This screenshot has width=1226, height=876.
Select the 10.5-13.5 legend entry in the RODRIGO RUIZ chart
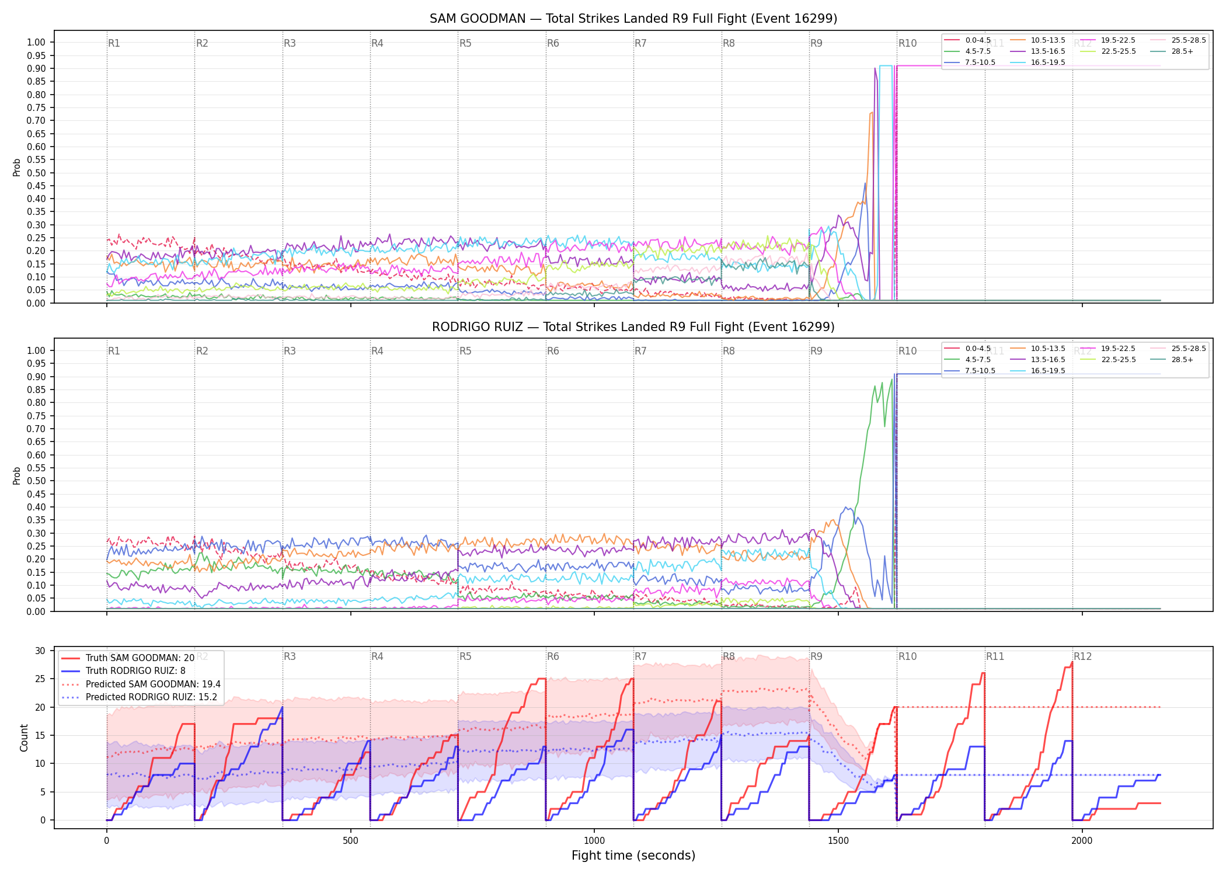tap(1037, 349)
